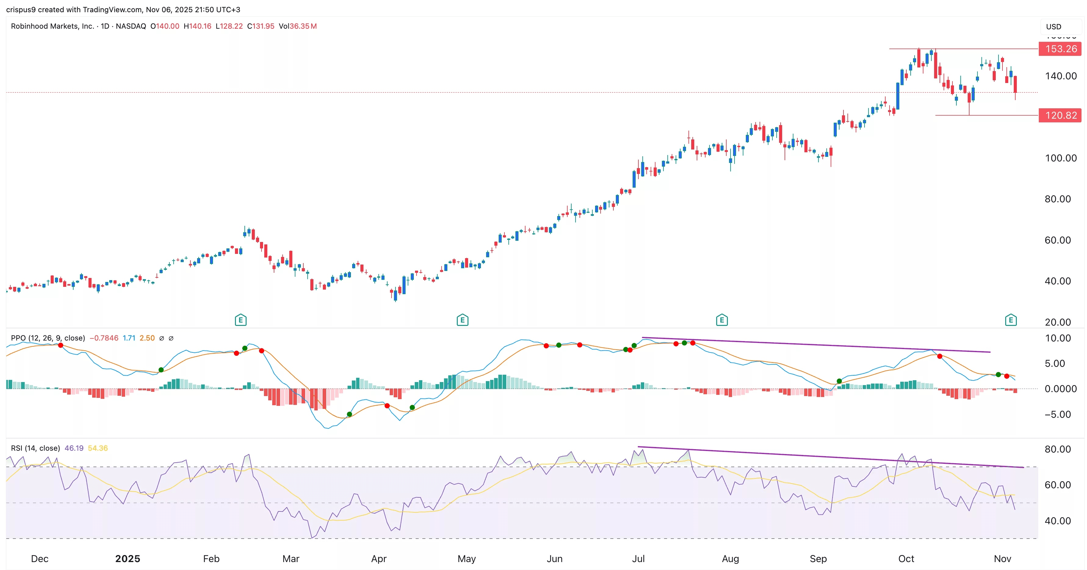
Task: Click the earnings marker in mid-February
Action: tap(240, 320)
